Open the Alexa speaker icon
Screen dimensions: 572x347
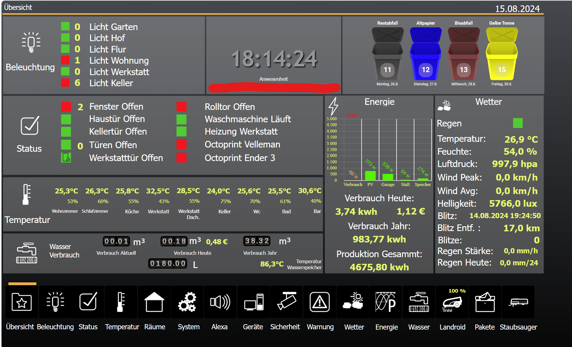click(220, 302)
